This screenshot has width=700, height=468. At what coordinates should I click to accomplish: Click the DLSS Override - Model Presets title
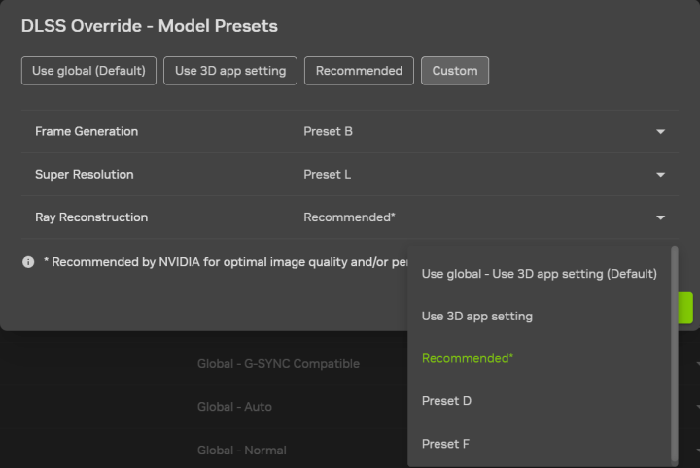[x=150, y=26]
